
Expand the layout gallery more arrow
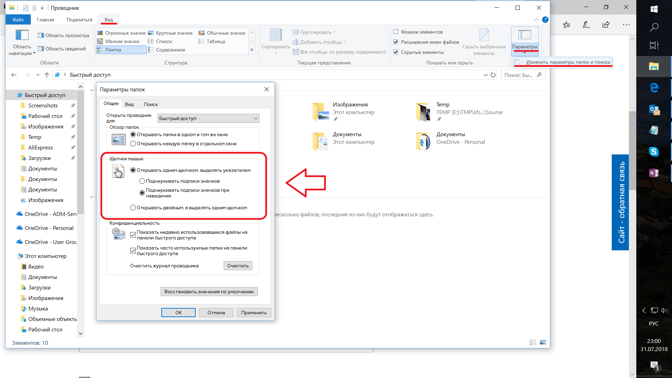point(252,50)
